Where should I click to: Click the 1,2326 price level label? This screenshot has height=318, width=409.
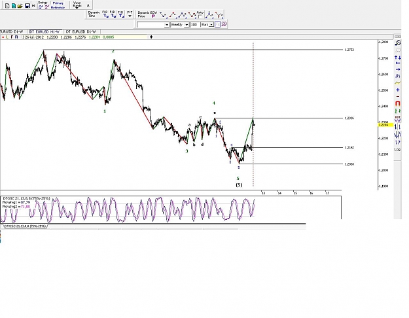[x=349, y=118]
